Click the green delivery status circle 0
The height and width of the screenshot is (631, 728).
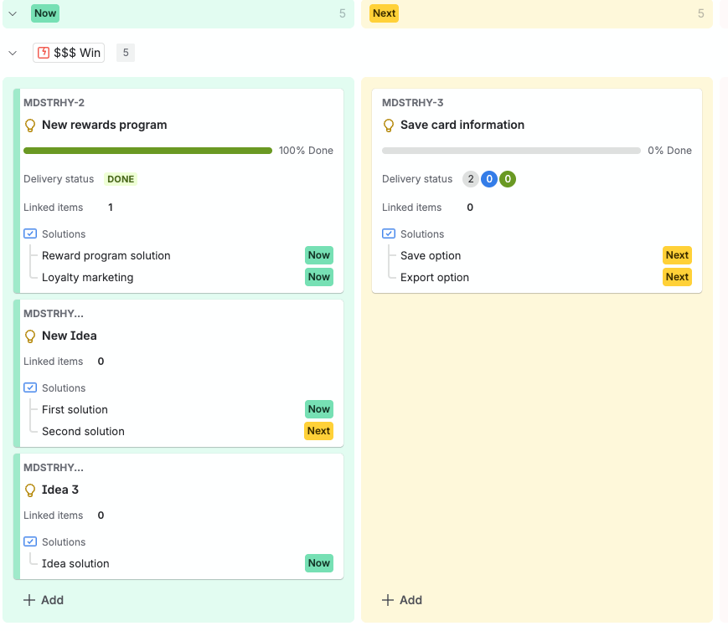pos(508,179)
